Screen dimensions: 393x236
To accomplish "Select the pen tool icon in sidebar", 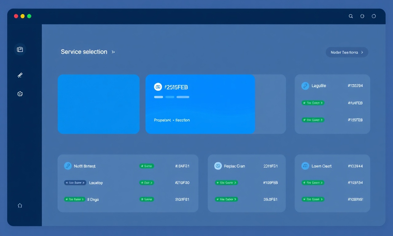I will 20,75.
